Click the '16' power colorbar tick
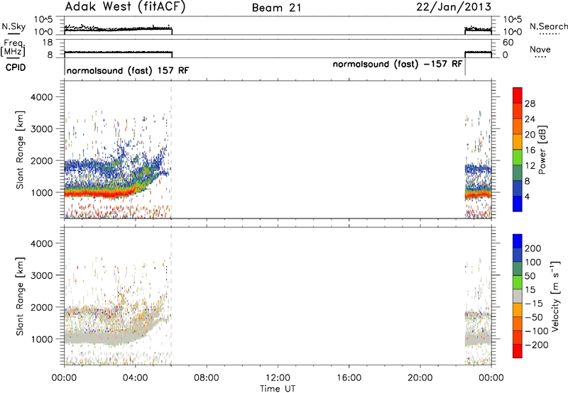This screenshot has width=568, height=393. tap(530, 150)
